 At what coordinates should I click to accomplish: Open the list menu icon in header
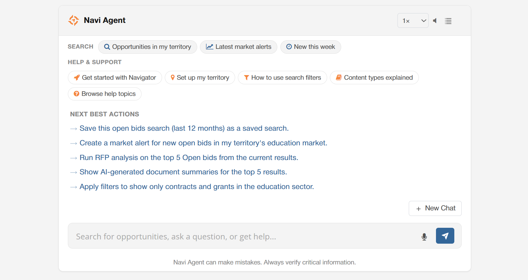[448, 21]
